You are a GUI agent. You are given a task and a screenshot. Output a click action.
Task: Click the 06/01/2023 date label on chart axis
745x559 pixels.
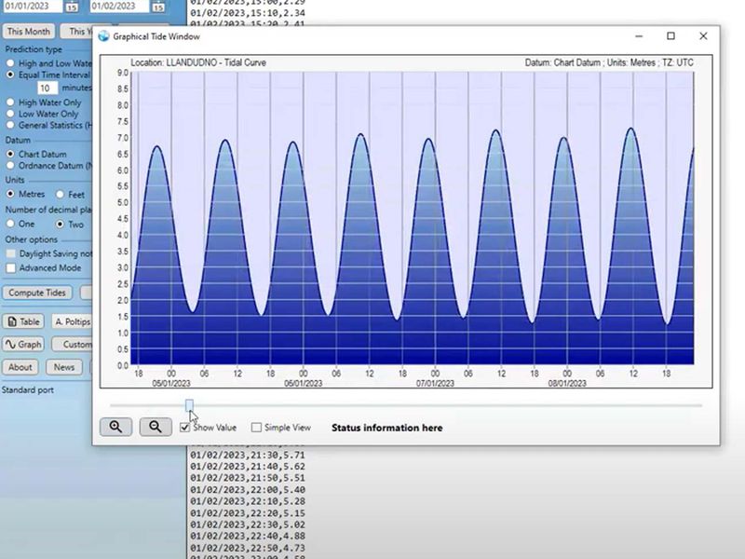click(x=304, y=383)
